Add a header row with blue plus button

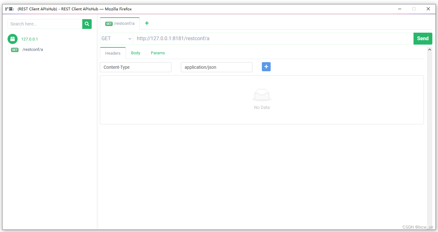[x=266, y=67]
